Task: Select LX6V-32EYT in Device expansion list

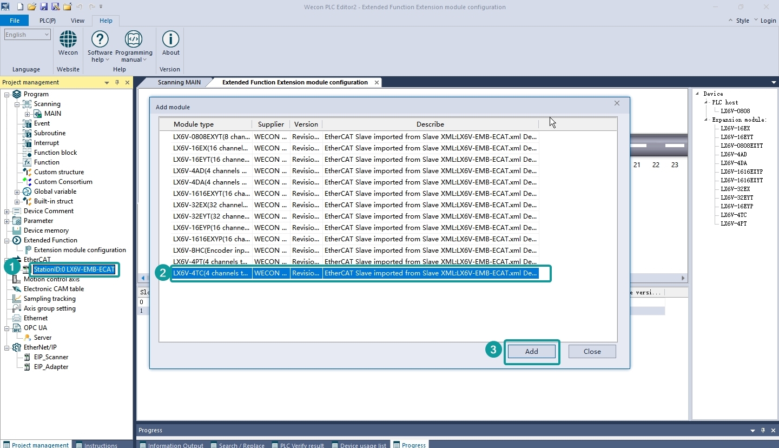Action: point(737,197)
